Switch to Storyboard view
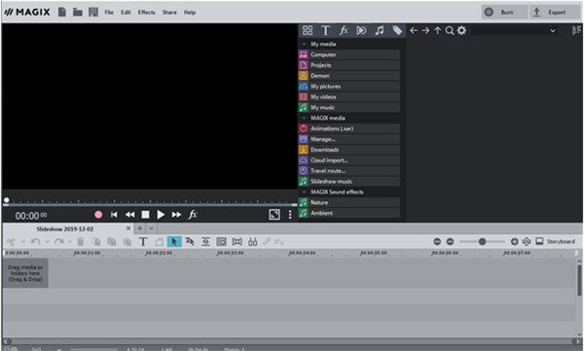This screenshot has width=584, height=351. pyautogui.click(x=555, y=242)
